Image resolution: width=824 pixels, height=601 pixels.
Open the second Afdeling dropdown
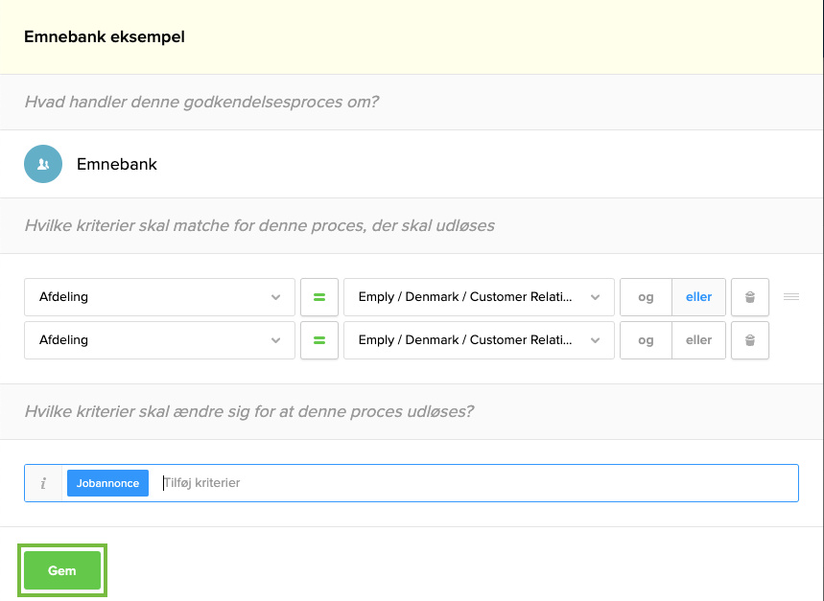pos(159,340)
